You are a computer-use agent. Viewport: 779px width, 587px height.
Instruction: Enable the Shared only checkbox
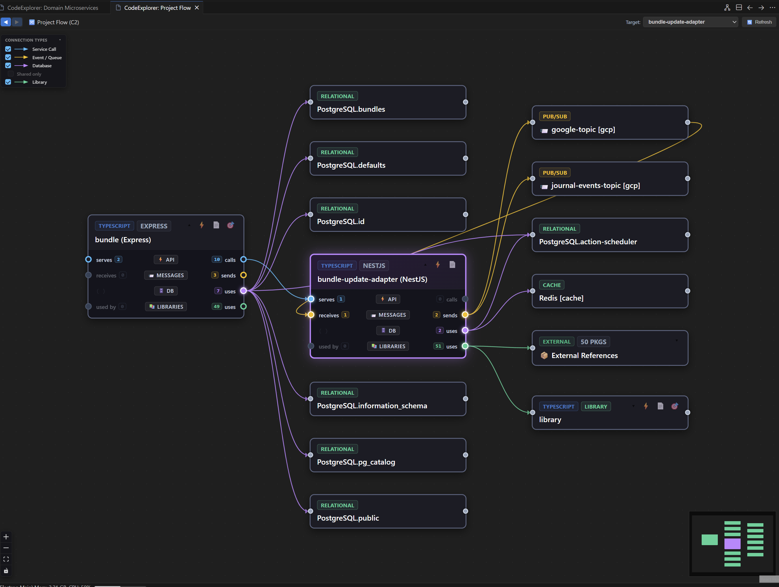pos(11,74)
